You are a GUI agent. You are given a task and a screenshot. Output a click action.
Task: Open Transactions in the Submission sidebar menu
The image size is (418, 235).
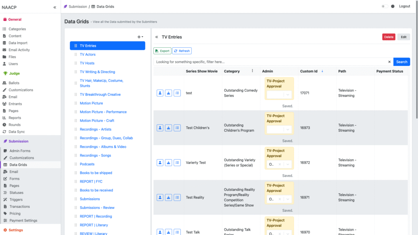(x=20, y=206)
